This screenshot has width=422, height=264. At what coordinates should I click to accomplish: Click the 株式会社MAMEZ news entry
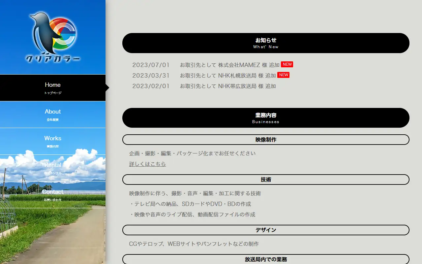pyautogui.click(x=230, y=65)
